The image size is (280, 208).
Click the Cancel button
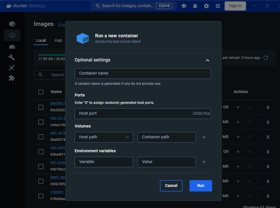tap(171, 186)
